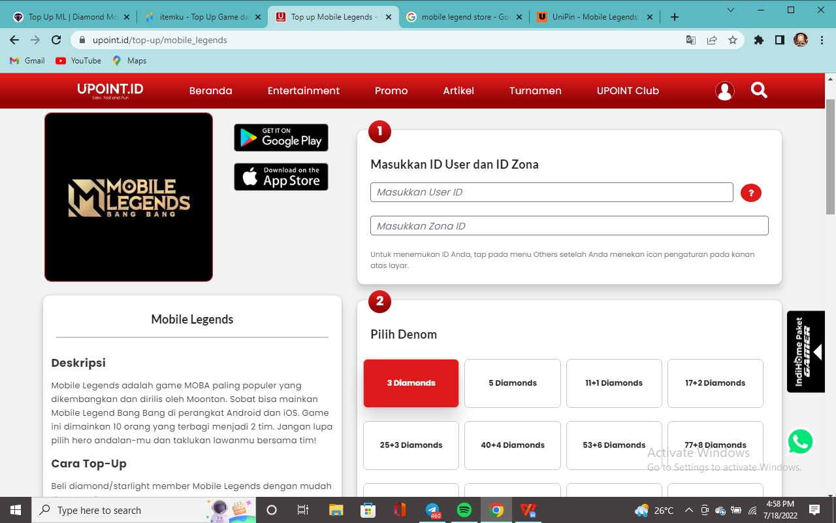Open the UPOINT Club menu
The height and width of the screenshot is (523, 836).
coord(628,91)
